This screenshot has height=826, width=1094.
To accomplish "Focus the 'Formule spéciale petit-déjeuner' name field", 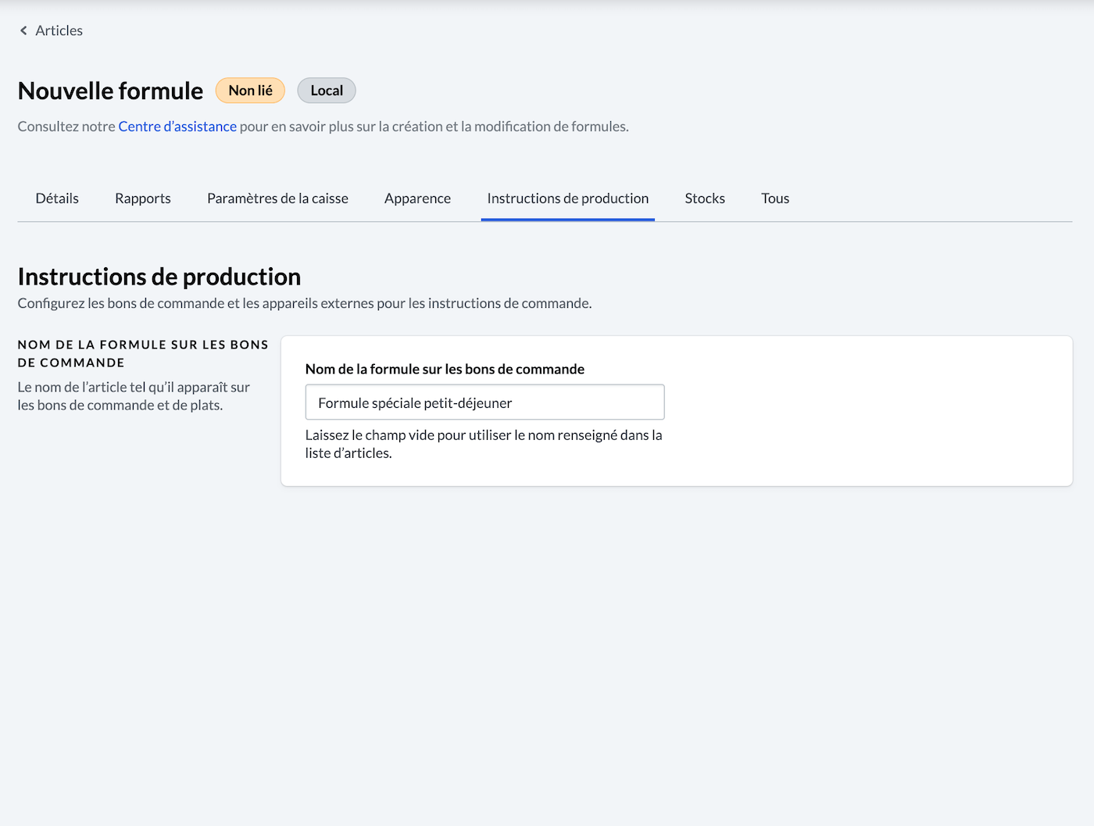I will point(484,402).
